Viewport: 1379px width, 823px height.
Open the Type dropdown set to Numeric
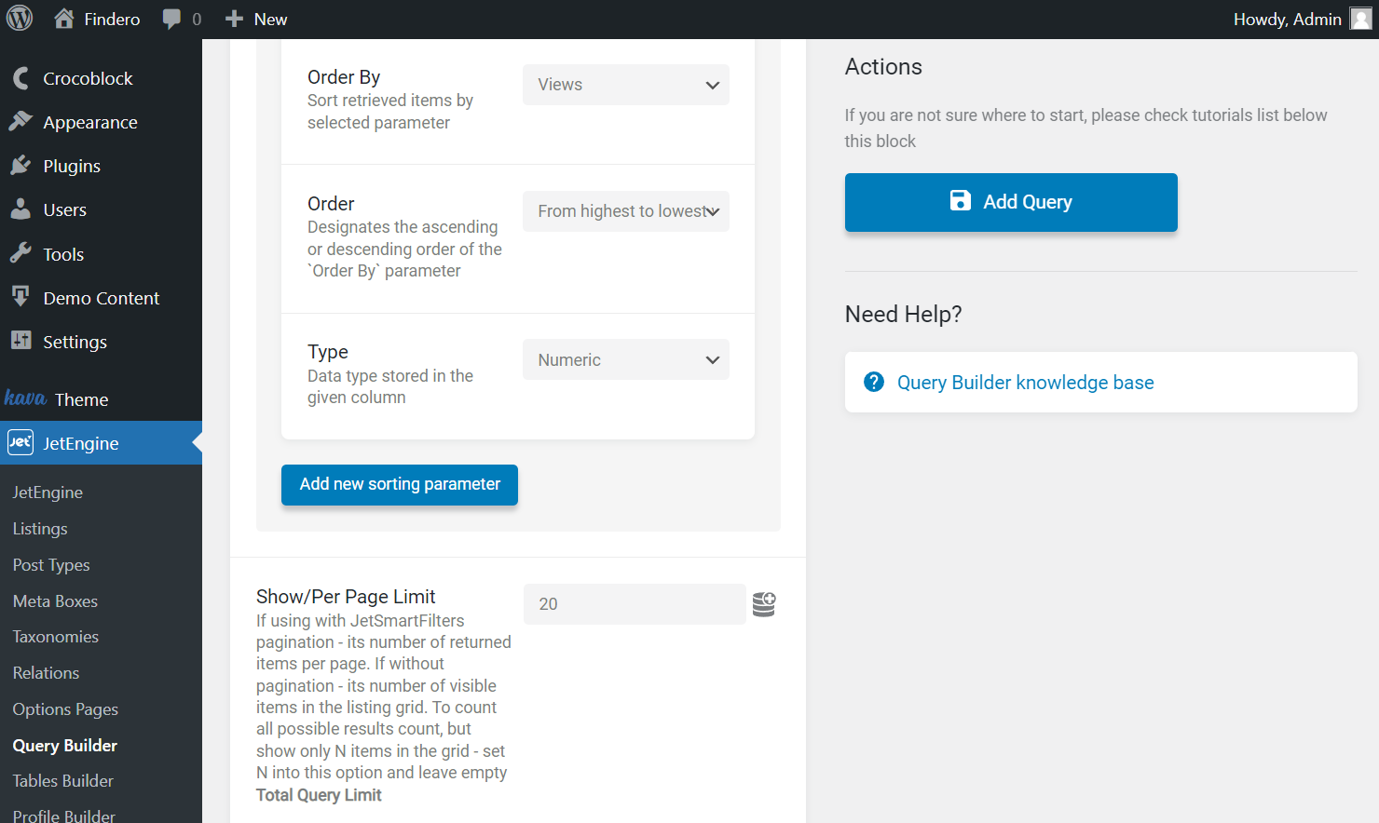tap(625, 360)
